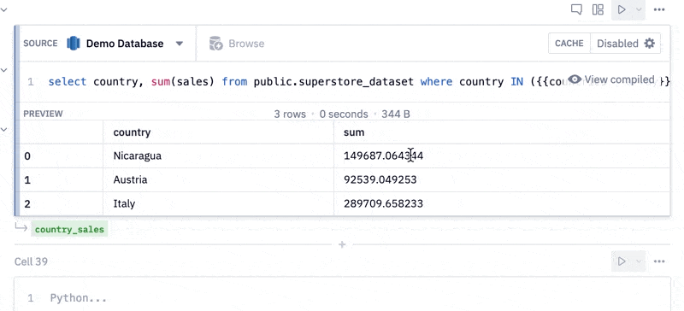Collapse the cell using top-left chevron
The width and height of the screenshot is (684, 311).
3,9
